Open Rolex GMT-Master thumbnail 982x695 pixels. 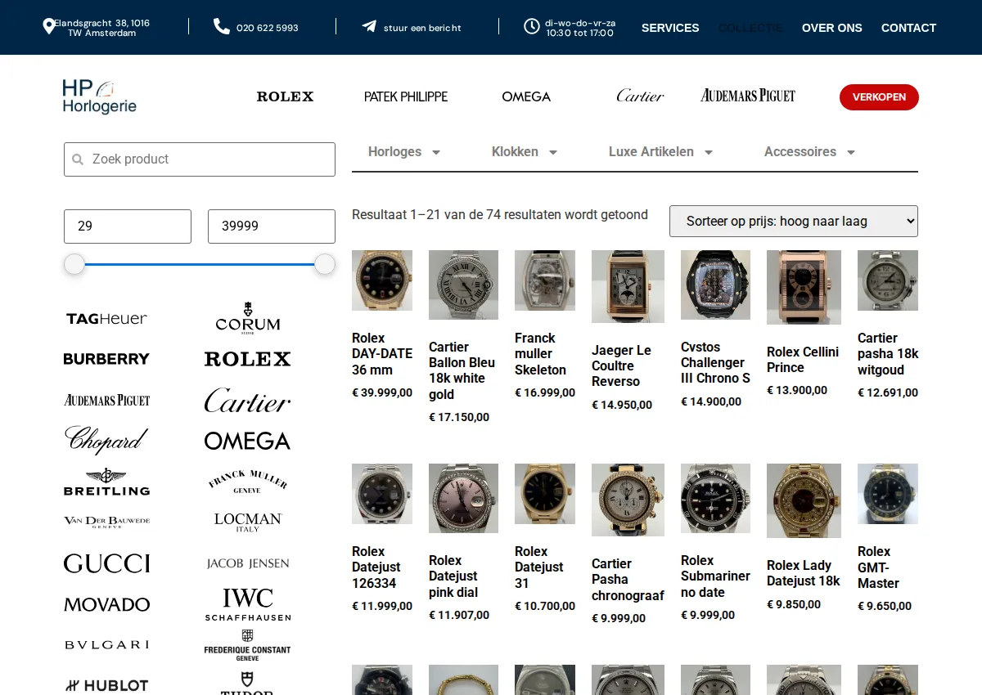point(888,494)
